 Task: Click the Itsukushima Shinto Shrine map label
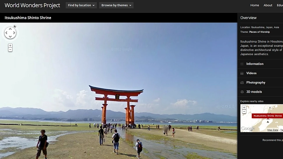(x=268, y=116)
